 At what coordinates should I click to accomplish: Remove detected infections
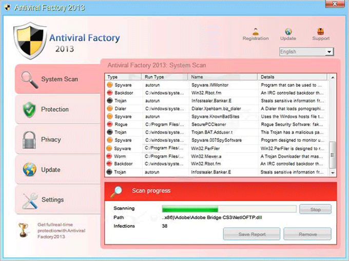307,234
